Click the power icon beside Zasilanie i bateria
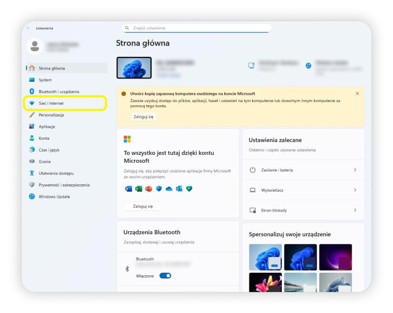Screen dimensions: 393x313 (x=253, y=170)
